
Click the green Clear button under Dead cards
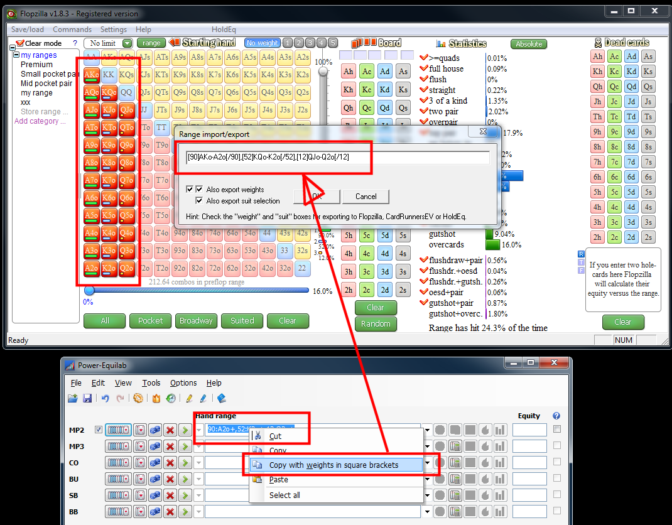click(x=623, y=322)
